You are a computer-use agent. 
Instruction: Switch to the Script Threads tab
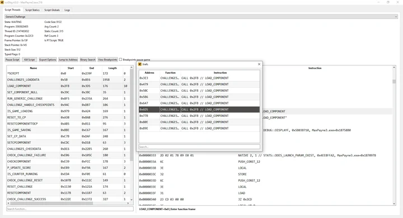[12, 10]
